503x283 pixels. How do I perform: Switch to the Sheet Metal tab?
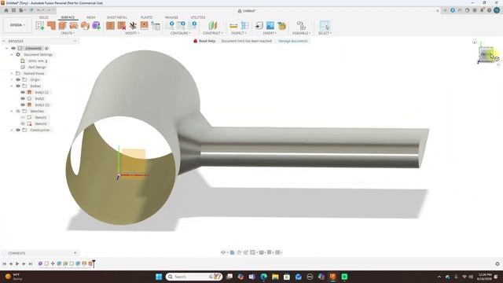pyautogui.click(x=117, y=17)
